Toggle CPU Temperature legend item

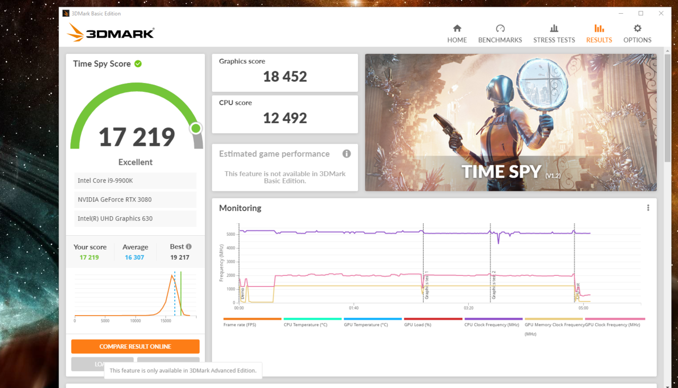(x=313, y=322)
